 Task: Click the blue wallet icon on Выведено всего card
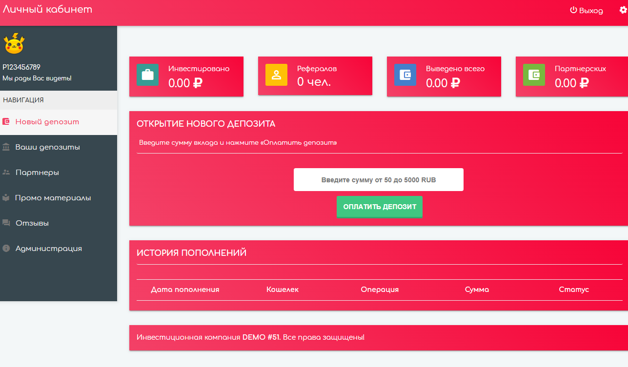point(405,75)
